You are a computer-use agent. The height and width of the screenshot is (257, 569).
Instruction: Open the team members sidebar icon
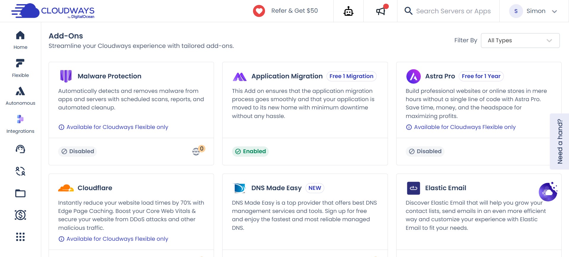[x=20, y=171]
